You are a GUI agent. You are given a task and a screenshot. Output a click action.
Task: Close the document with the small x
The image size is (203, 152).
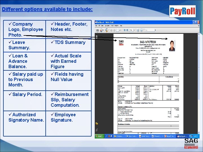198,26
